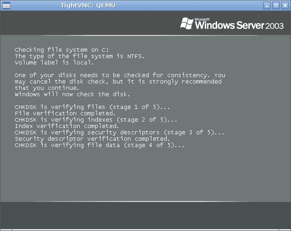Minimize the TightVNC window
Image resolution: width=291 pixels, height=231 pixels.
coord(267,5)
